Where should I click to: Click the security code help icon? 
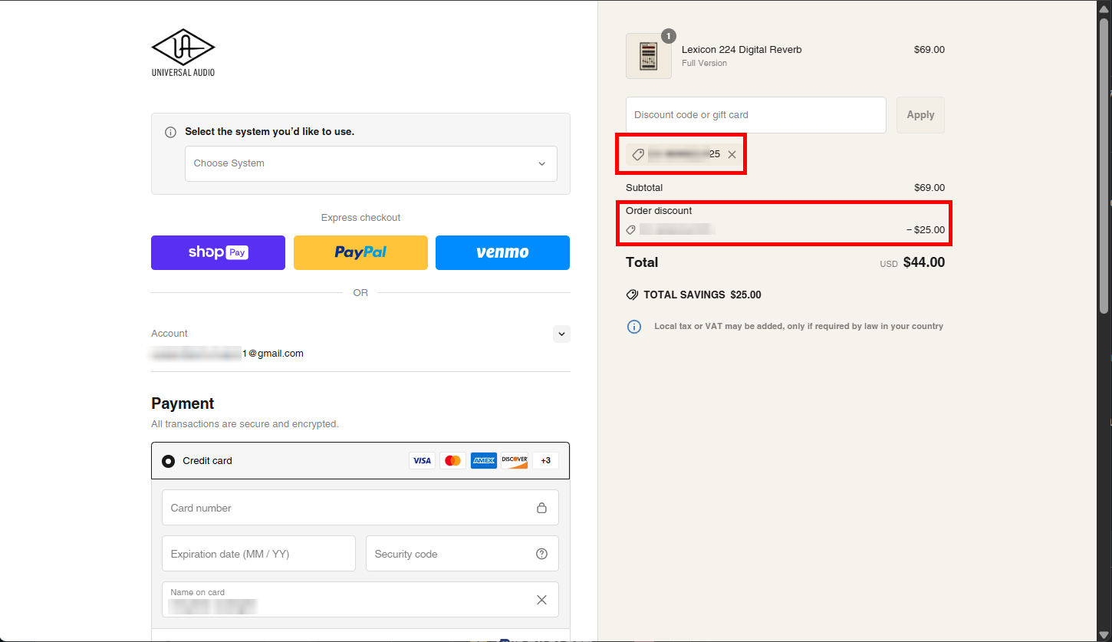click(x=541, y=554)
